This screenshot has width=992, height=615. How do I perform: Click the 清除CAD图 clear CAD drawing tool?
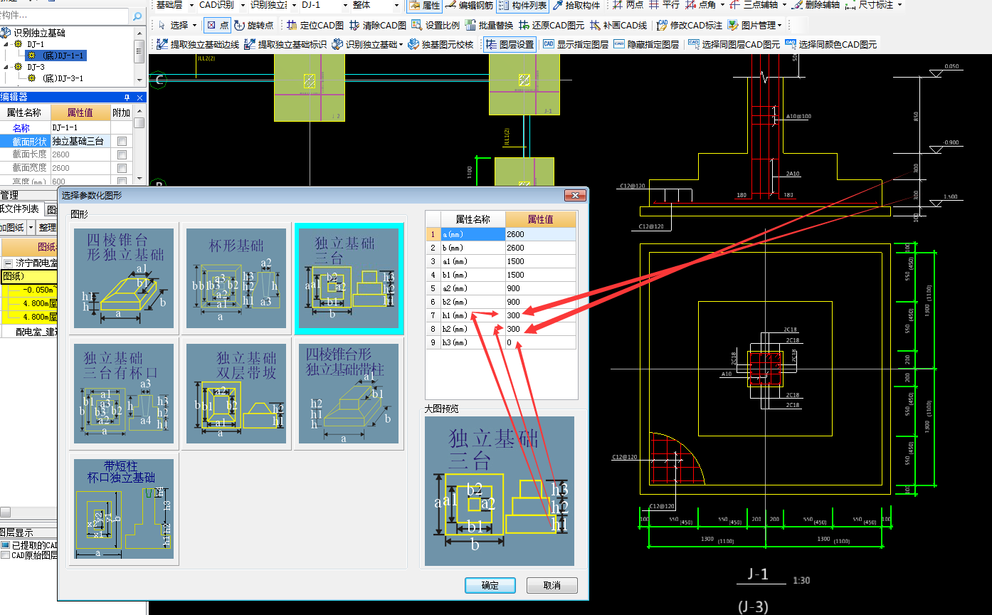[378, 26]
